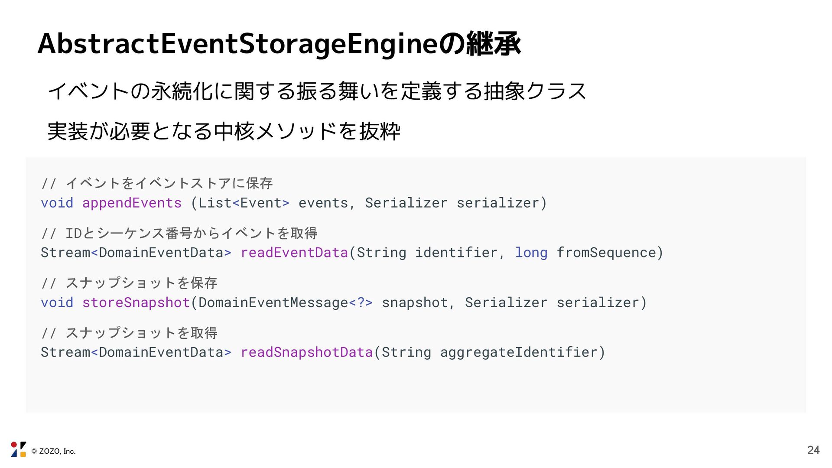Click the ZOZO logo icon
The height and width of the screenshot is (468, 832).
[18, 449]
